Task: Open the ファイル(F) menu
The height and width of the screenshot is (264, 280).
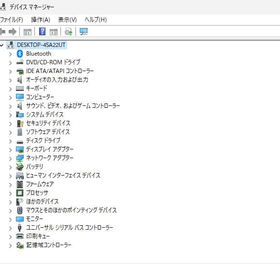Action: coord(12,20)
